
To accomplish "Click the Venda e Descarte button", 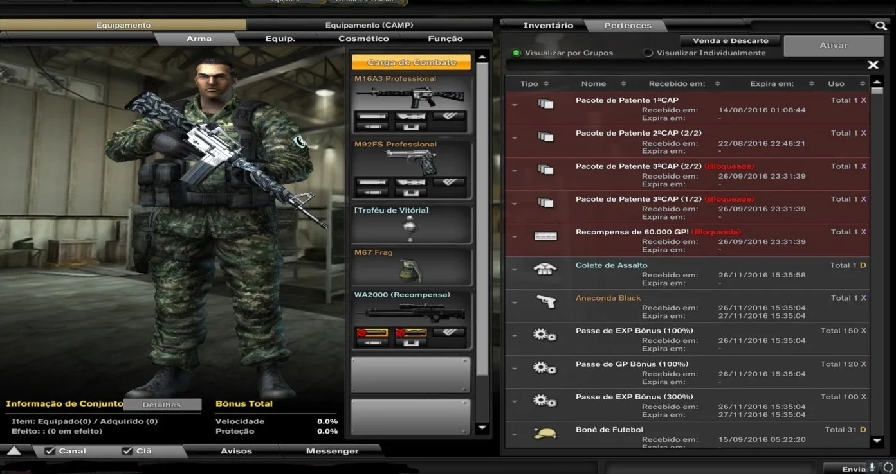I will pyautogui.click(x=730, y=40).
